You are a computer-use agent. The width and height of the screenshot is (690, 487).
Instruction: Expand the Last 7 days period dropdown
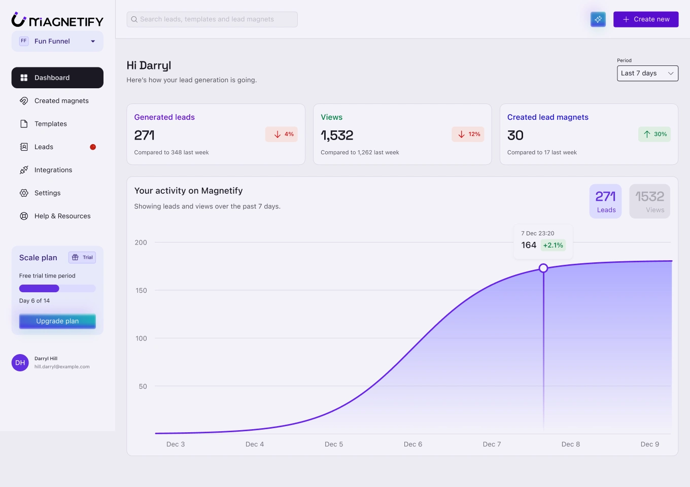point(647,73)
